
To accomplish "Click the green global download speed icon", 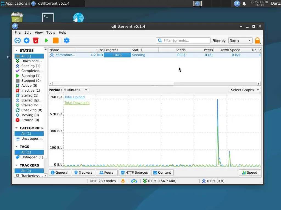I will pyautogui.click(x=145, y=181).
